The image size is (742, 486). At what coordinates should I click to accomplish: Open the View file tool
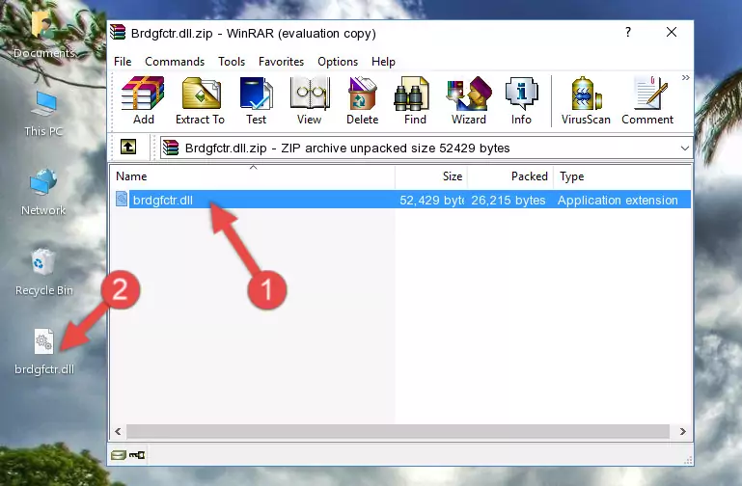pyautogui.click(x=310, y=100)
